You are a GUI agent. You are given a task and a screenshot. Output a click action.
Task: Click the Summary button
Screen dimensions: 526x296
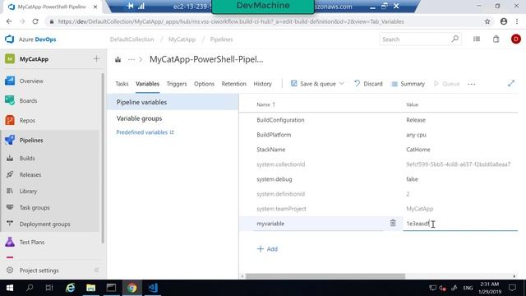click(x=408, y=84)
